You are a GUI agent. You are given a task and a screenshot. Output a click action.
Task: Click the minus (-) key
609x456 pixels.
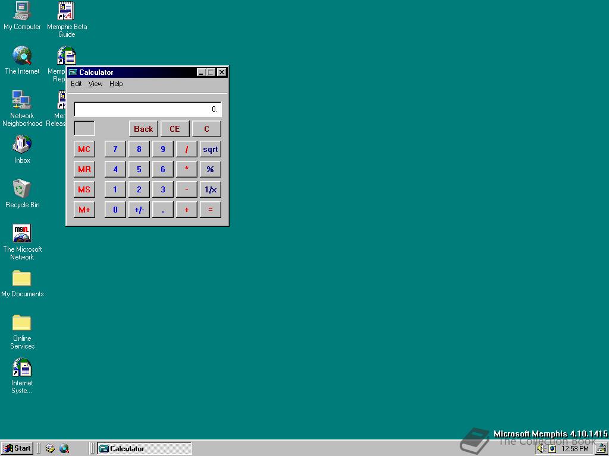(x=186, y=189)
